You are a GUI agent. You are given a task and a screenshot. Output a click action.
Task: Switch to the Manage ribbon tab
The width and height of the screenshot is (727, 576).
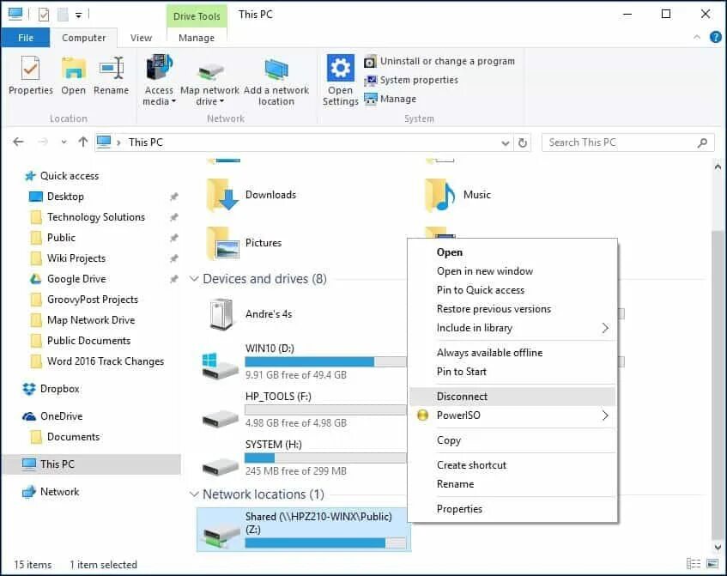[x=196, y=38]
